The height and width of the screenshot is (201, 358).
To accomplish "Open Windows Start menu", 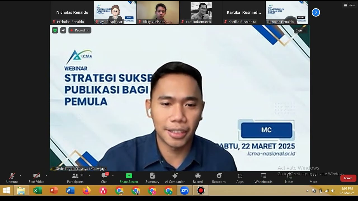I will pyautogui.click(x=6, y=191).
